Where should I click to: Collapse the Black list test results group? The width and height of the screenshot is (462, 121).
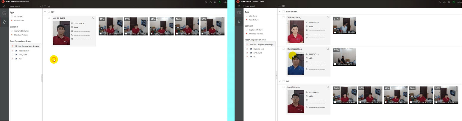click(280, 12)
